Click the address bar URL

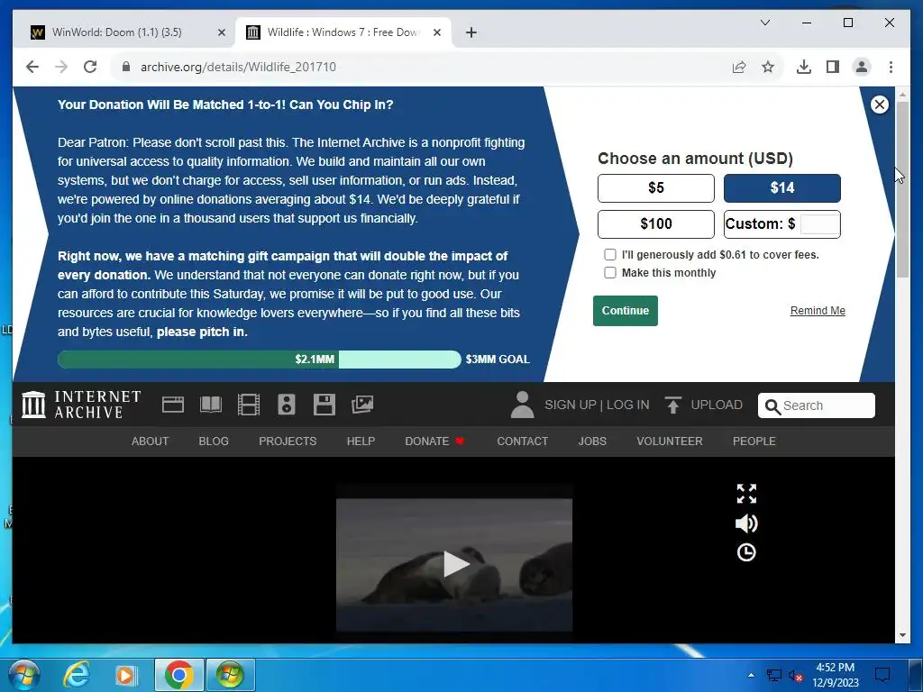point(238,67)
